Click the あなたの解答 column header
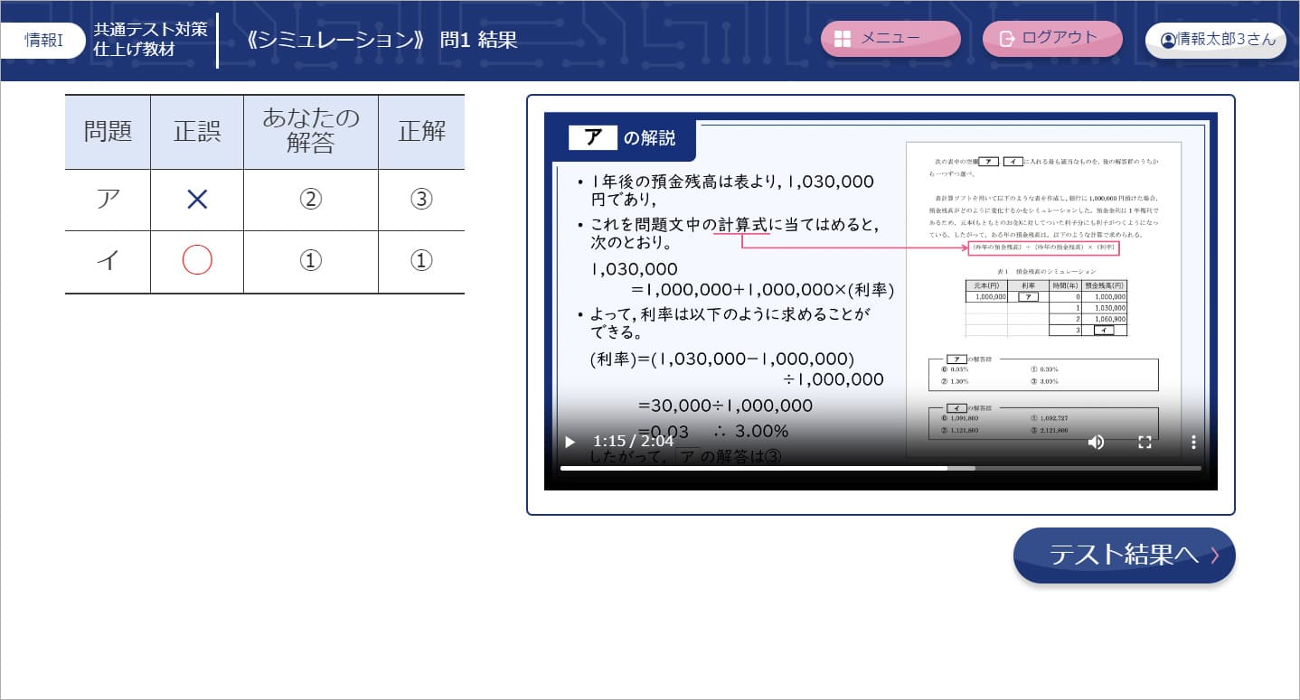This screenshot has height=700, width=1300. click(x=311, y=132)
